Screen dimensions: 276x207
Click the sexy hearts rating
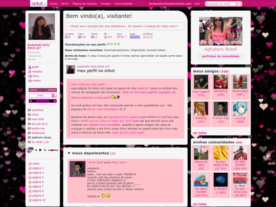tap(122, 37)
